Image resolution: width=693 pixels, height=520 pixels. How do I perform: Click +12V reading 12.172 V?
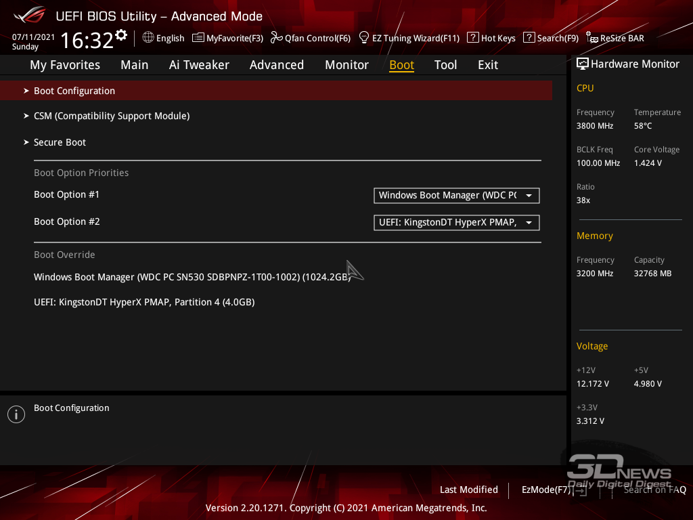[x=593, y=384]
